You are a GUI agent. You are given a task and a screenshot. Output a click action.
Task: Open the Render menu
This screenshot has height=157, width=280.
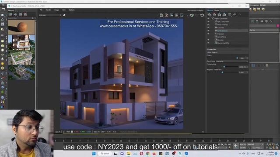click(x=48, y=10)
